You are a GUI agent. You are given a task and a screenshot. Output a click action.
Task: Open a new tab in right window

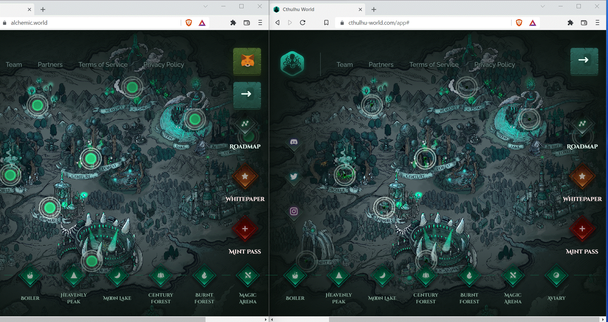point(374,9)
